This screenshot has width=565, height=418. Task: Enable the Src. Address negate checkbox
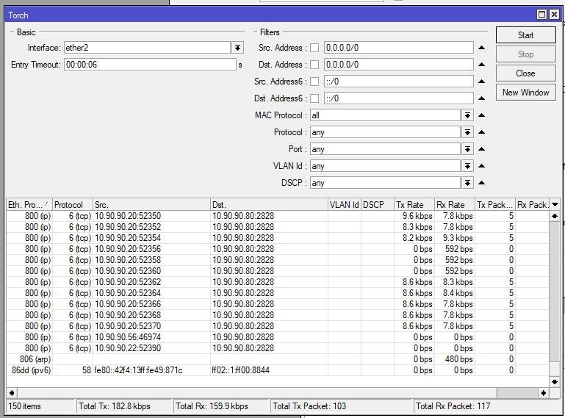[x=314, y=48]
